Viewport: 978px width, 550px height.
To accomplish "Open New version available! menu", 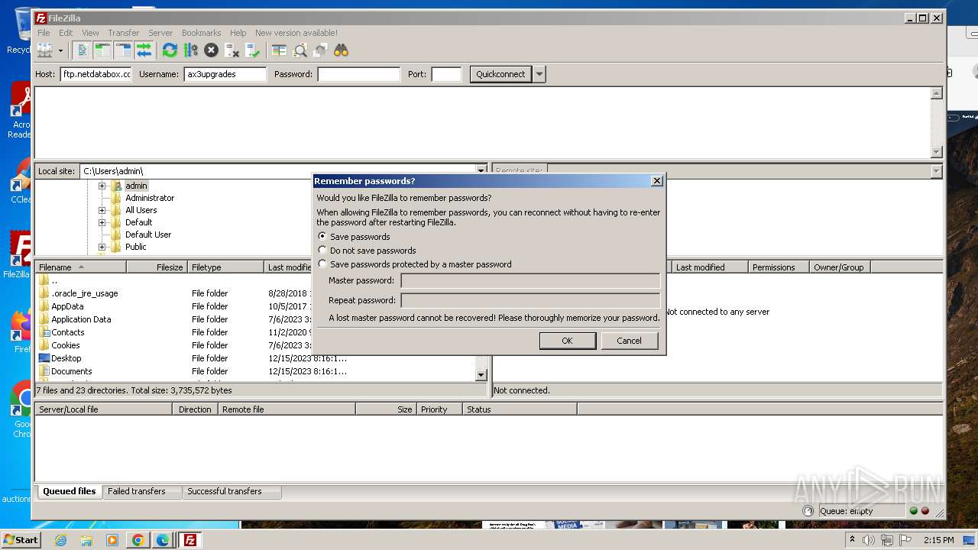I will click(296, 33).
